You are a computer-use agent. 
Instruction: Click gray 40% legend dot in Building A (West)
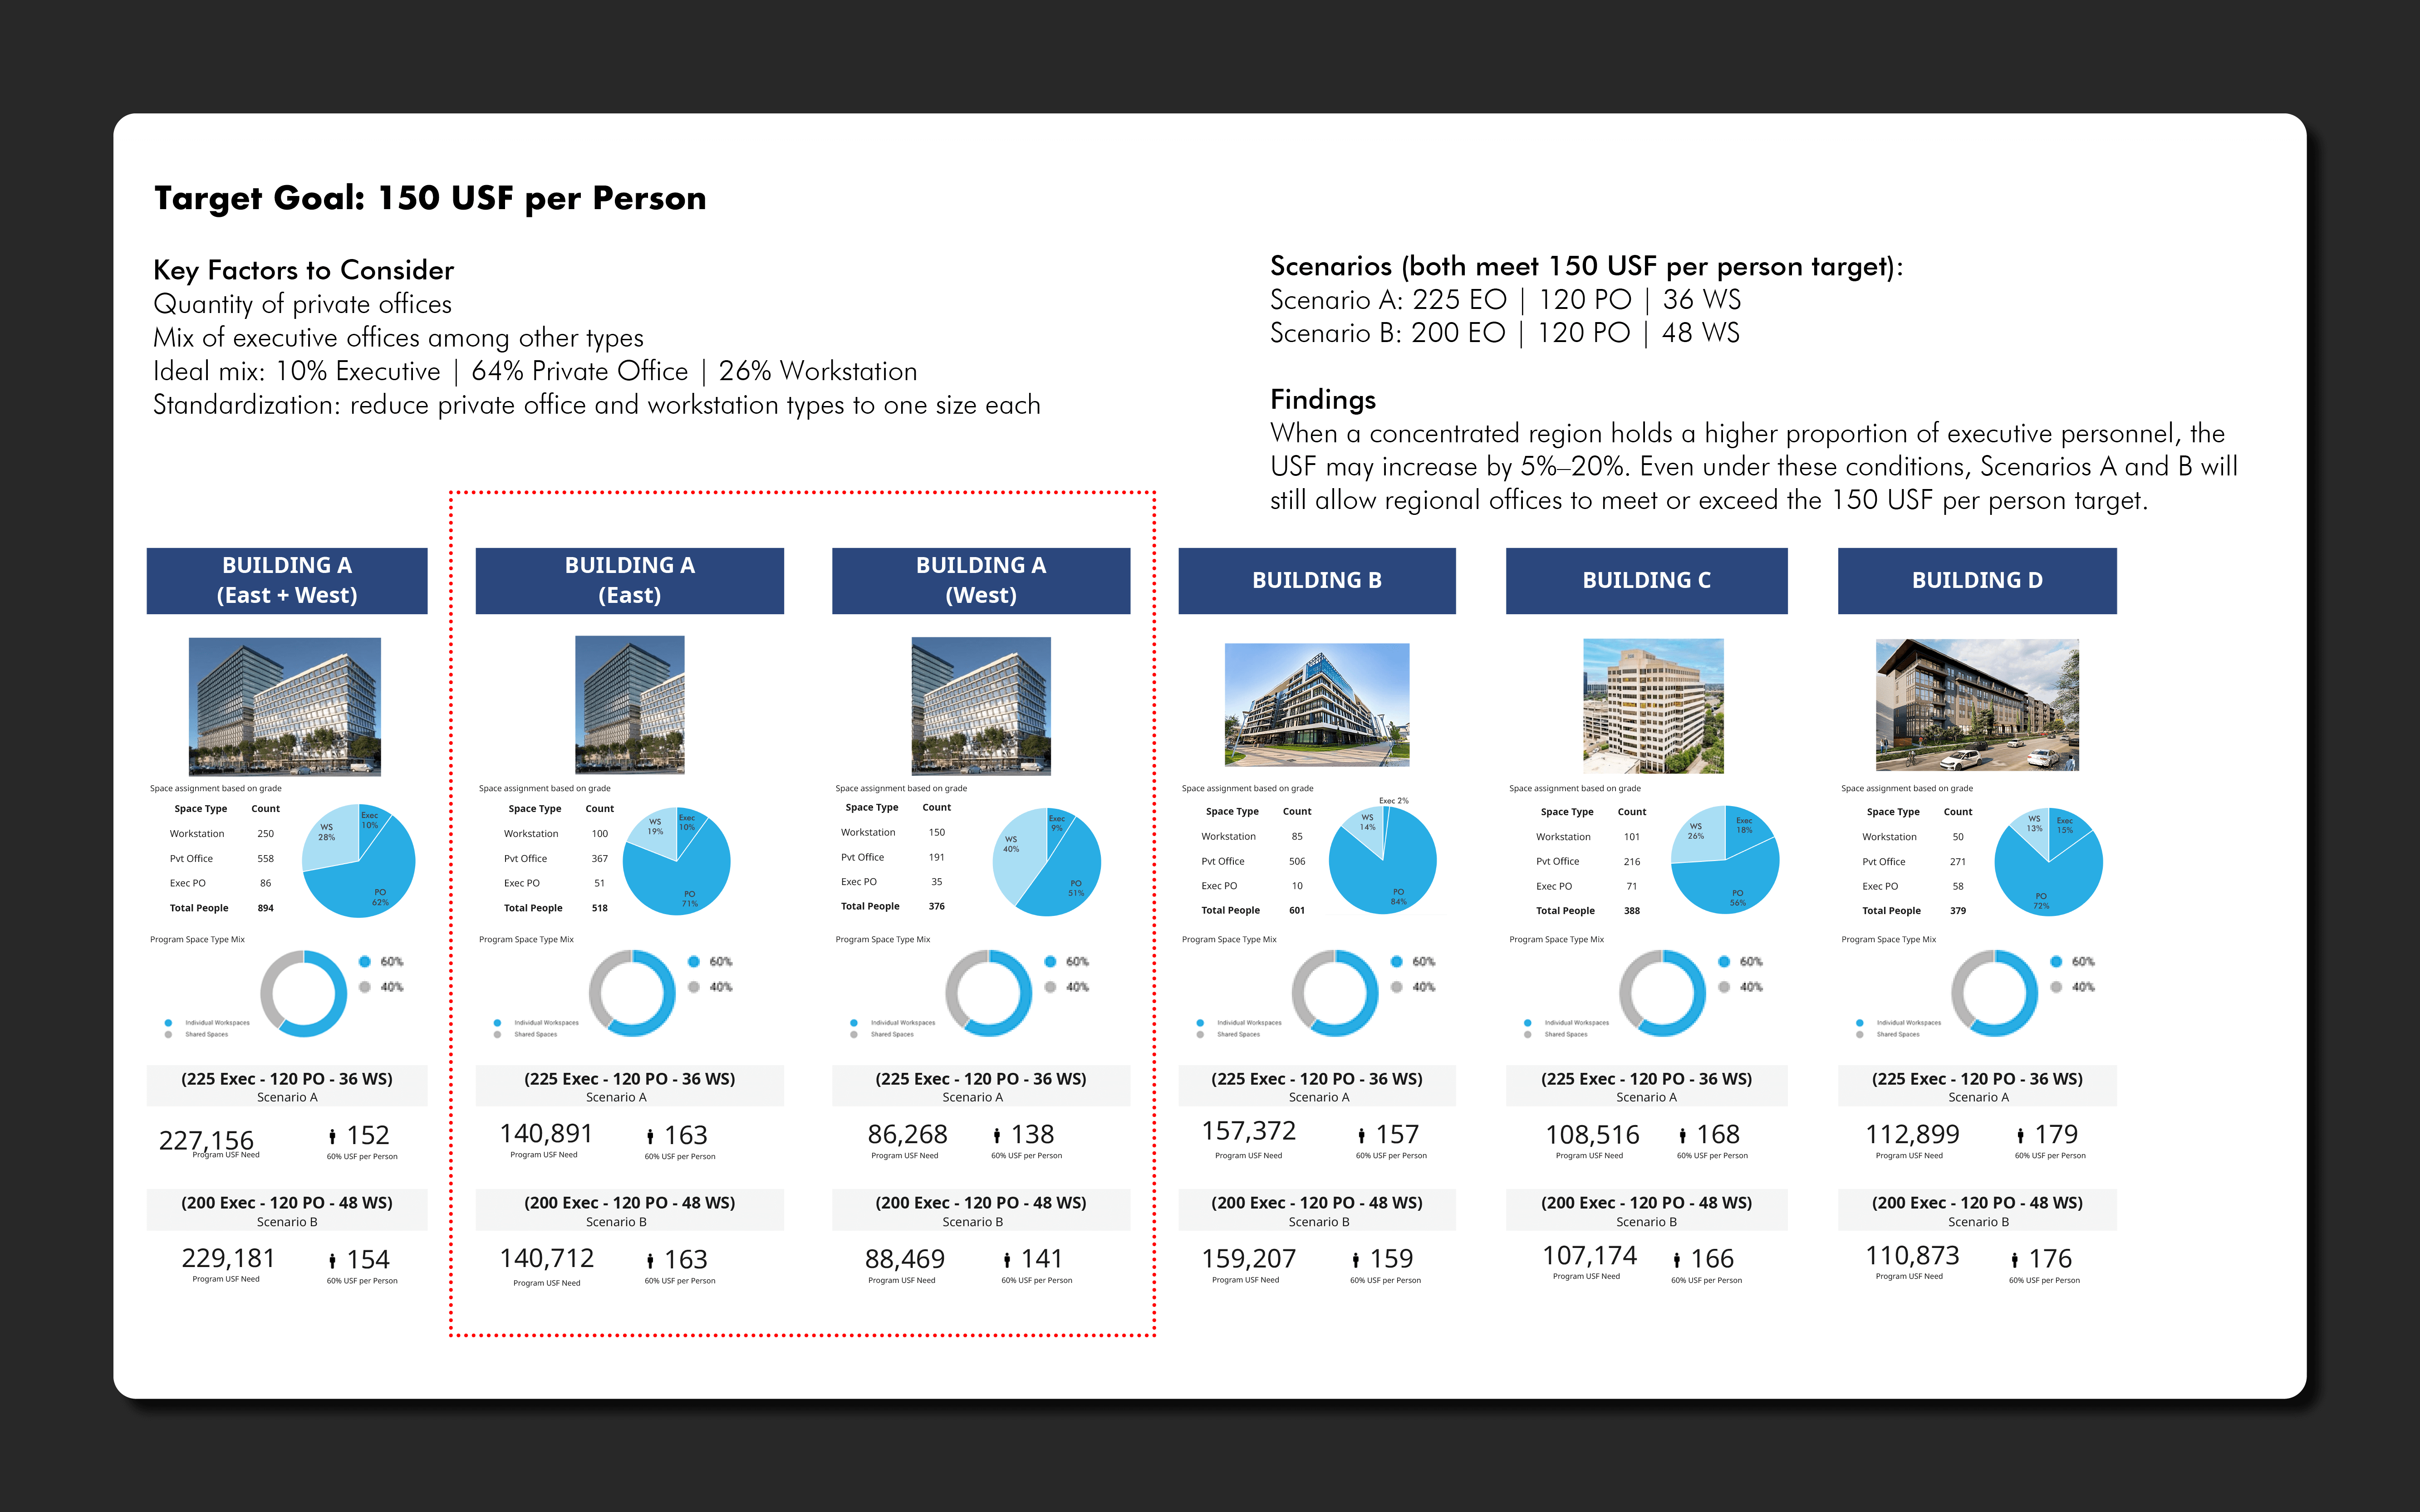click(1051, 987)
